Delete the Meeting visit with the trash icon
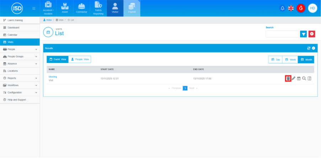Screen dimensions: 321x158 point(288,78)
